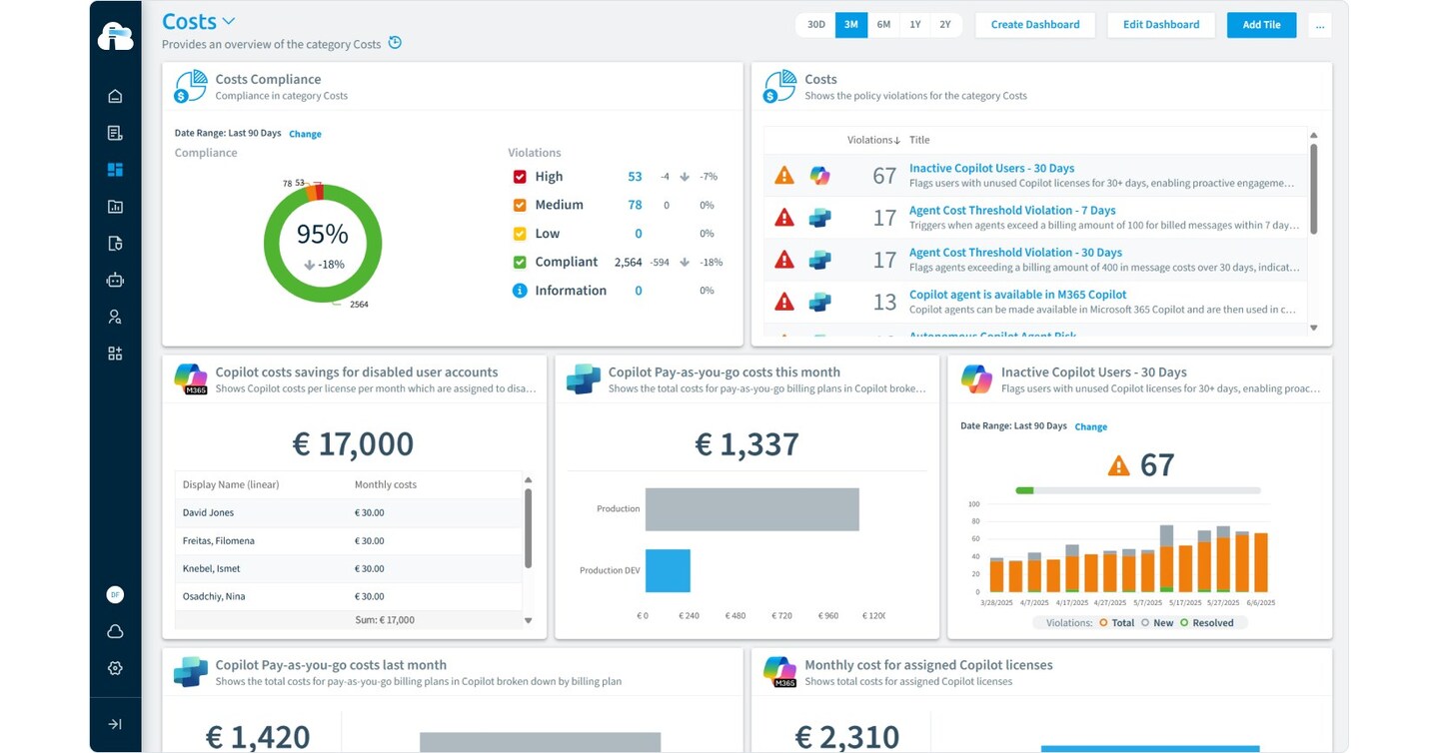Open the user search sidebar icon
This screenshot has height=753, width=1438.
pos(115,318)
